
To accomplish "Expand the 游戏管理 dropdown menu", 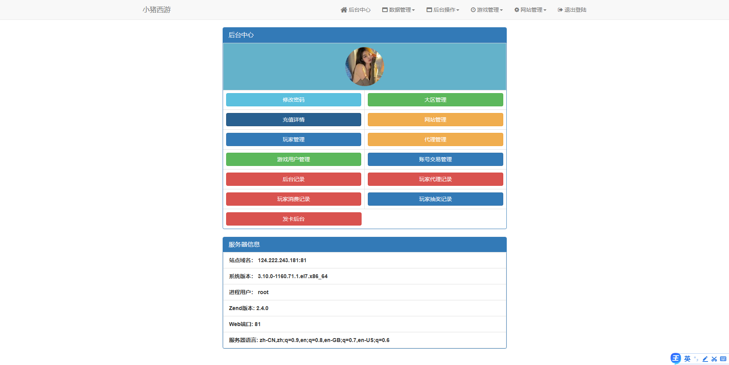I will tap(487, 10).
